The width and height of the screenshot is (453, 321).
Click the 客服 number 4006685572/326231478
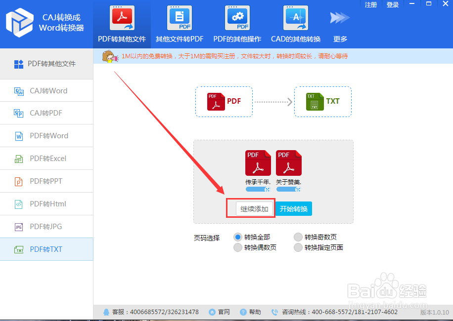pos(164,312)
